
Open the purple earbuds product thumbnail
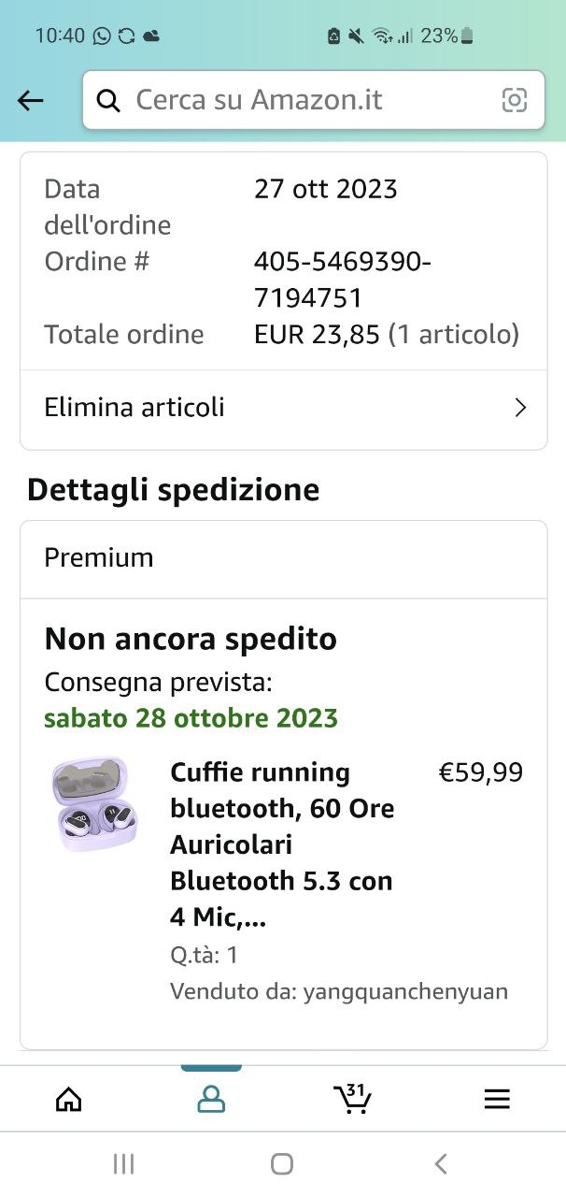click(93, 804)
